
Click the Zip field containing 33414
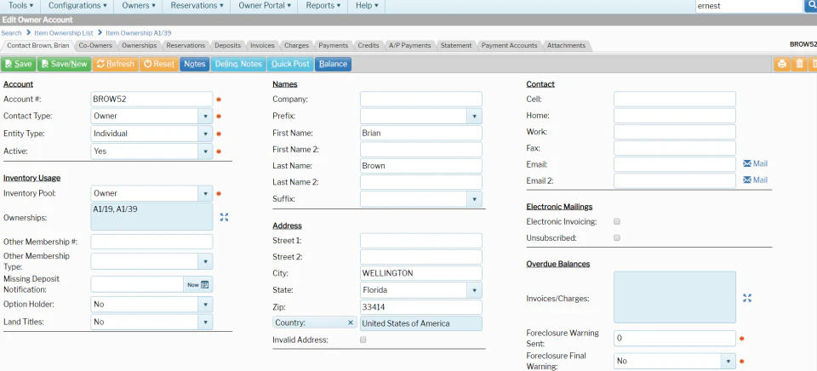[421, 307]
